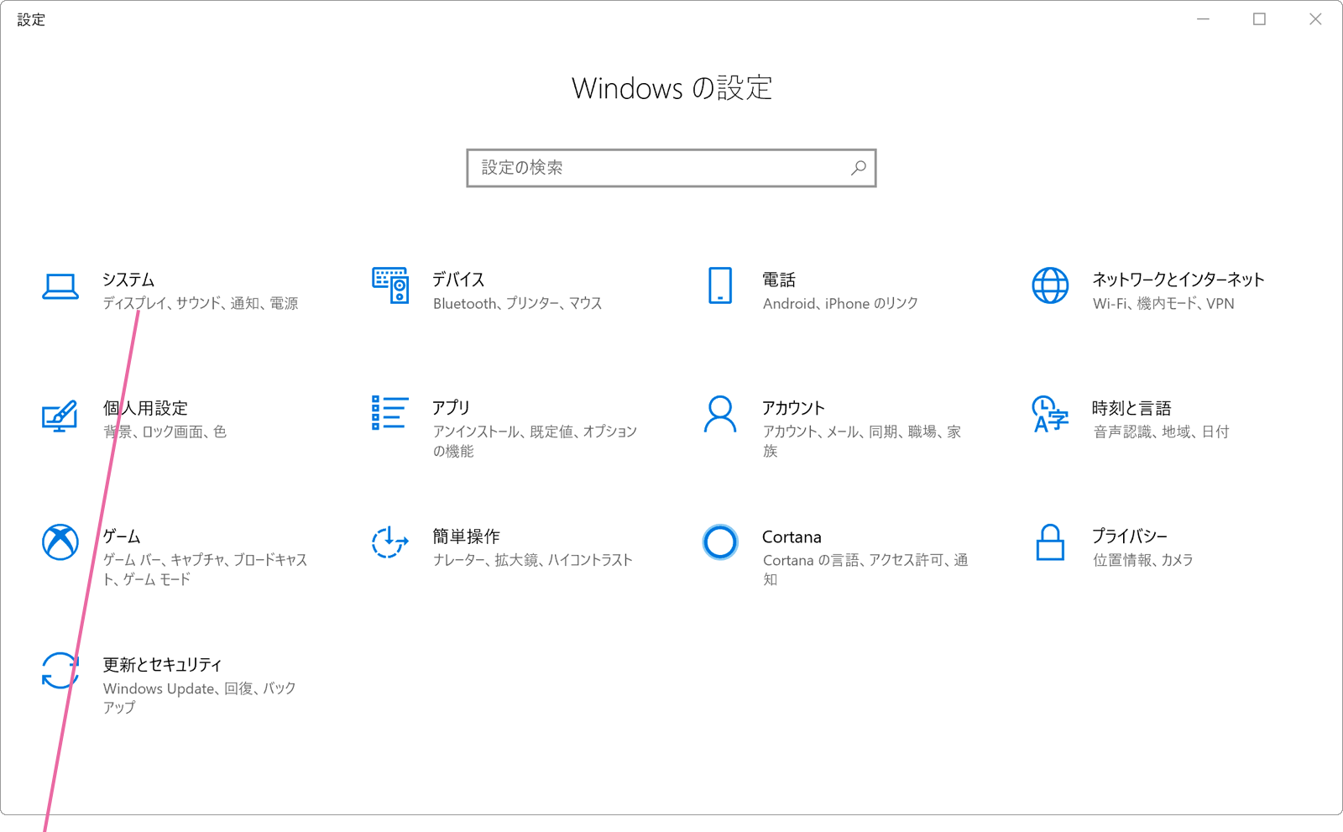Click the description Windows Update、回復、バックアップ
The image size is (1343, 832).
200,699
